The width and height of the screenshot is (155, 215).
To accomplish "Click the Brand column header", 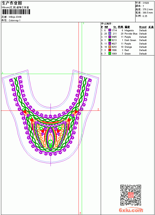I will (x=143, y=27).
